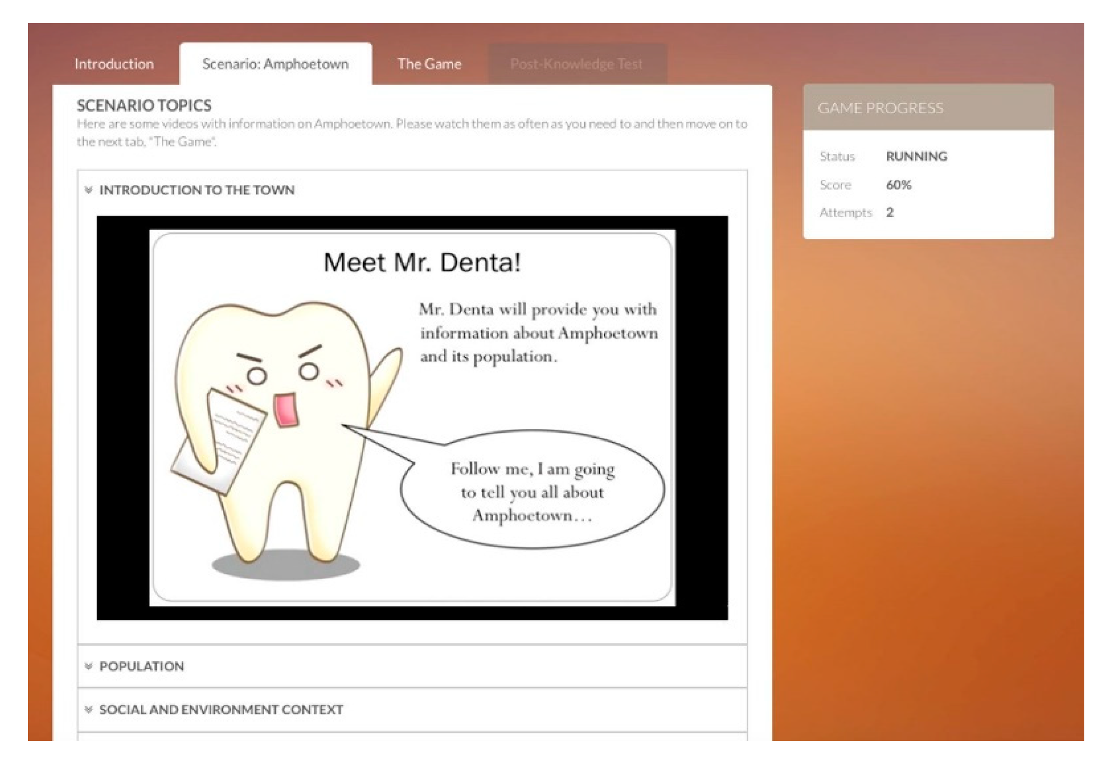The height and width of the screenshot is (764, 1112).
Task: Click the greyed-out Post-Knowledge Test tab
Action: pyautogui.click(x=577, y=64)
